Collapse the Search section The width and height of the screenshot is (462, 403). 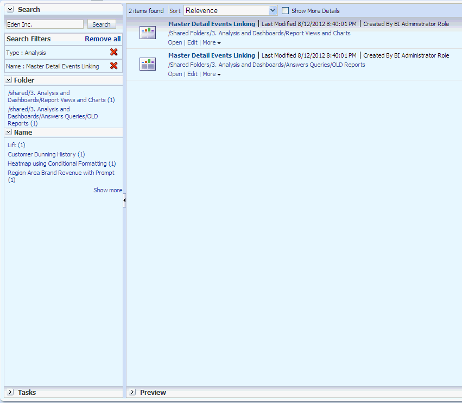click(x=10, y=10)
